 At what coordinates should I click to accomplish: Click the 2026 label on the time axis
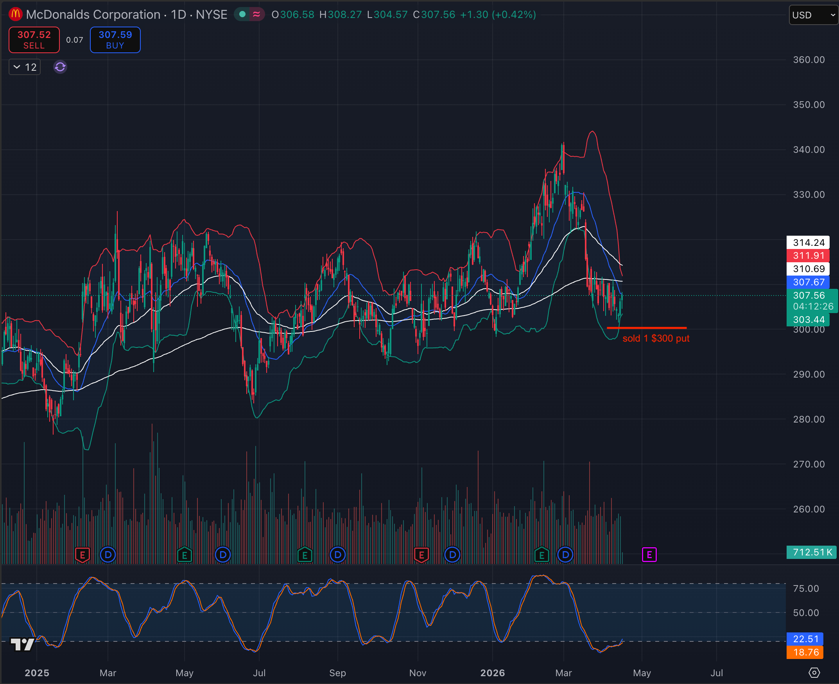click(493, 673)
